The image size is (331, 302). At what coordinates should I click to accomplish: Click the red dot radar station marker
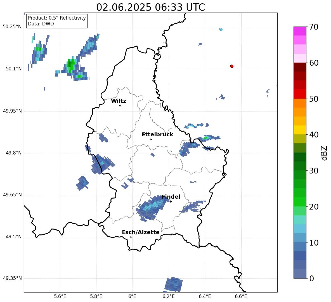pyautogui.click(x=232, y=66)
